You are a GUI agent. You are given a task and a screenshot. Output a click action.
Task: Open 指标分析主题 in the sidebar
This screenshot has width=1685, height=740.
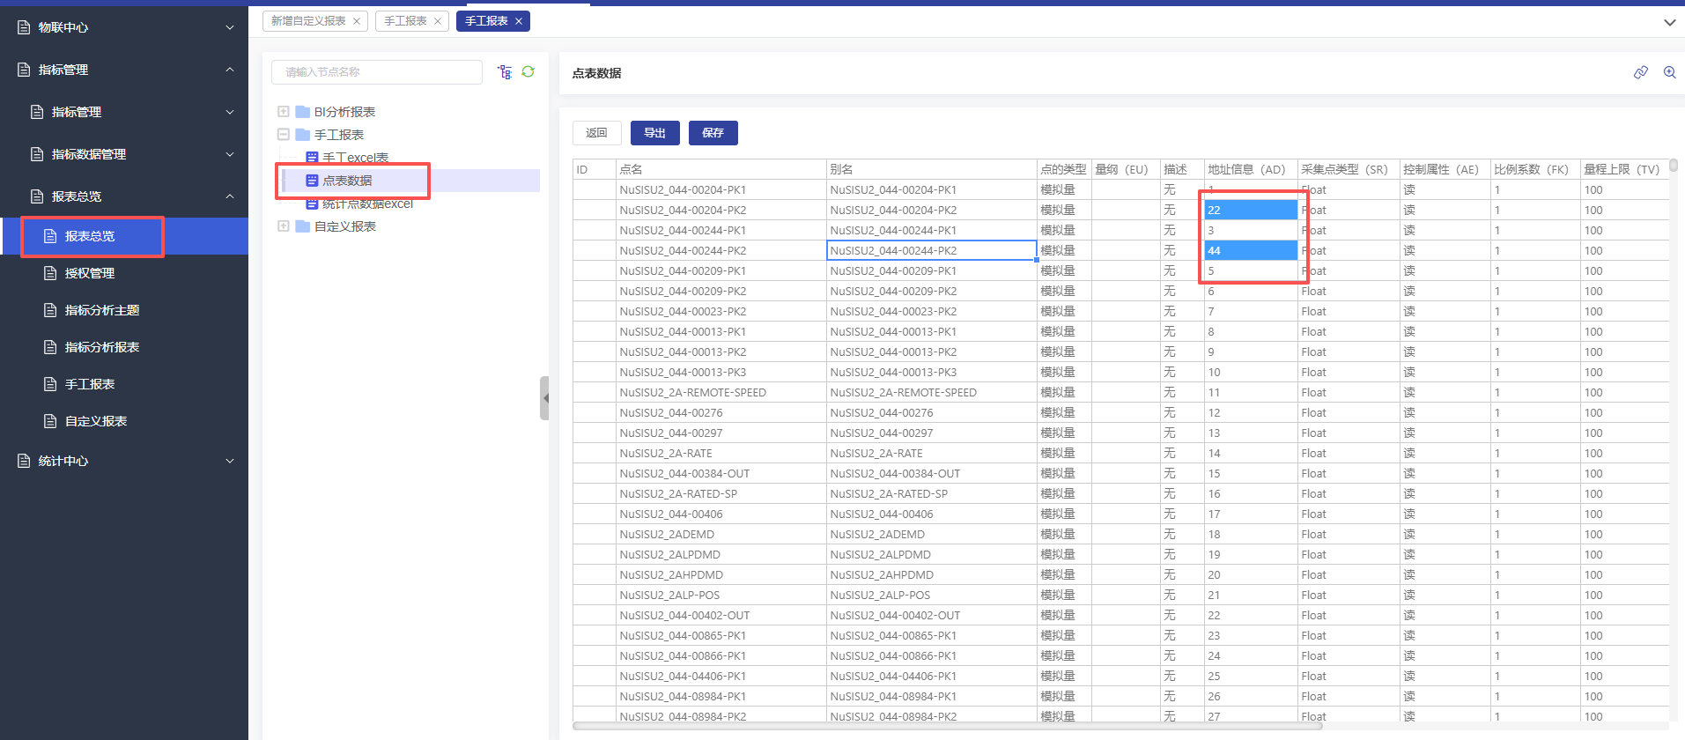102,310
